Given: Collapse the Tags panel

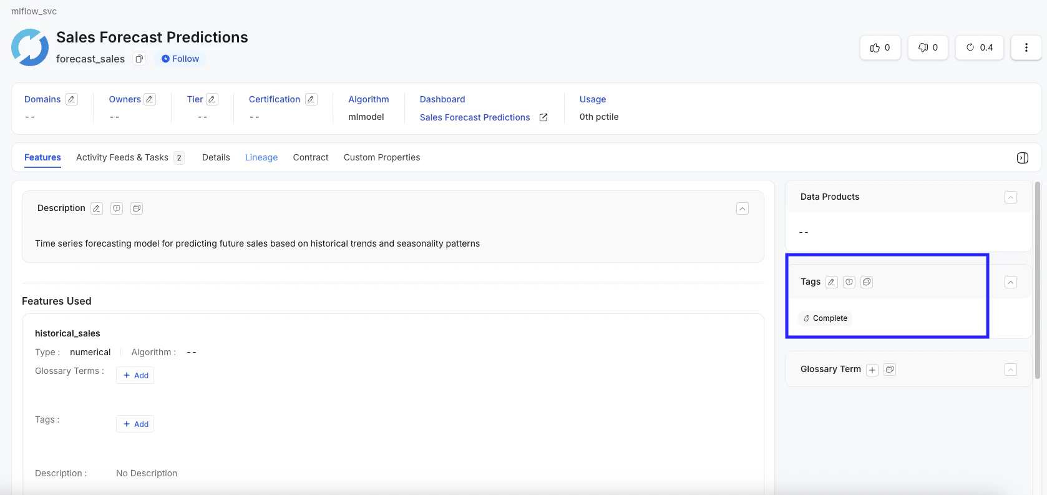Looking at the screenshot, I should tap(1011, 282).
